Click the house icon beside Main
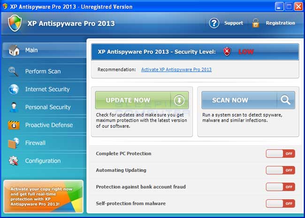This screenshot has height=218, width=305. (x=14, y=50)
